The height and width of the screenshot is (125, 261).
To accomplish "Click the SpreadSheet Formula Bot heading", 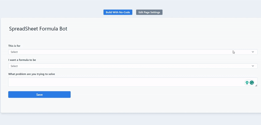I will [38, 29].
